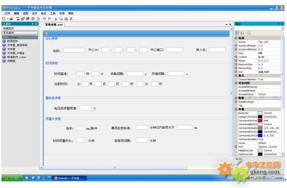Click the hammer build tools toolbar icon
Image resolution: width=287 pixels, height=188 pixels.
pos(28,19)
